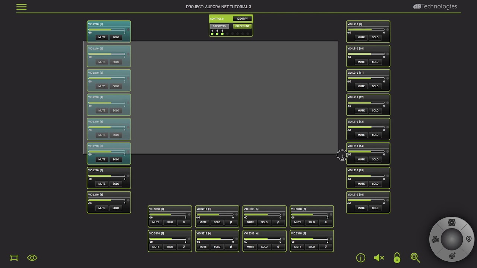Invert phase on VIO S318 [1]
Screen dimensions: 477x268
tap(184, 222)
